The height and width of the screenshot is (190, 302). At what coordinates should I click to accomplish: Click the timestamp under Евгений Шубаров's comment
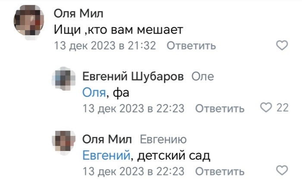(133, 108)
